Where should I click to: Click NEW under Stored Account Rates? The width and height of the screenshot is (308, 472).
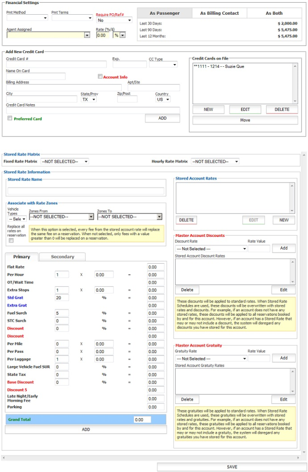point(284,220)
